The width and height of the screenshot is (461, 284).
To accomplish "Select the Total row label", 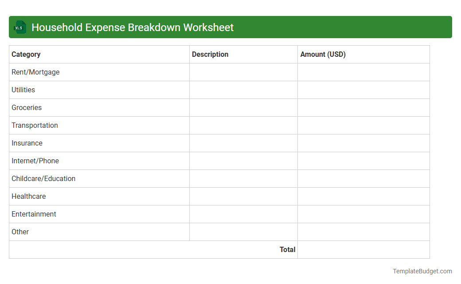I will 287,249.
